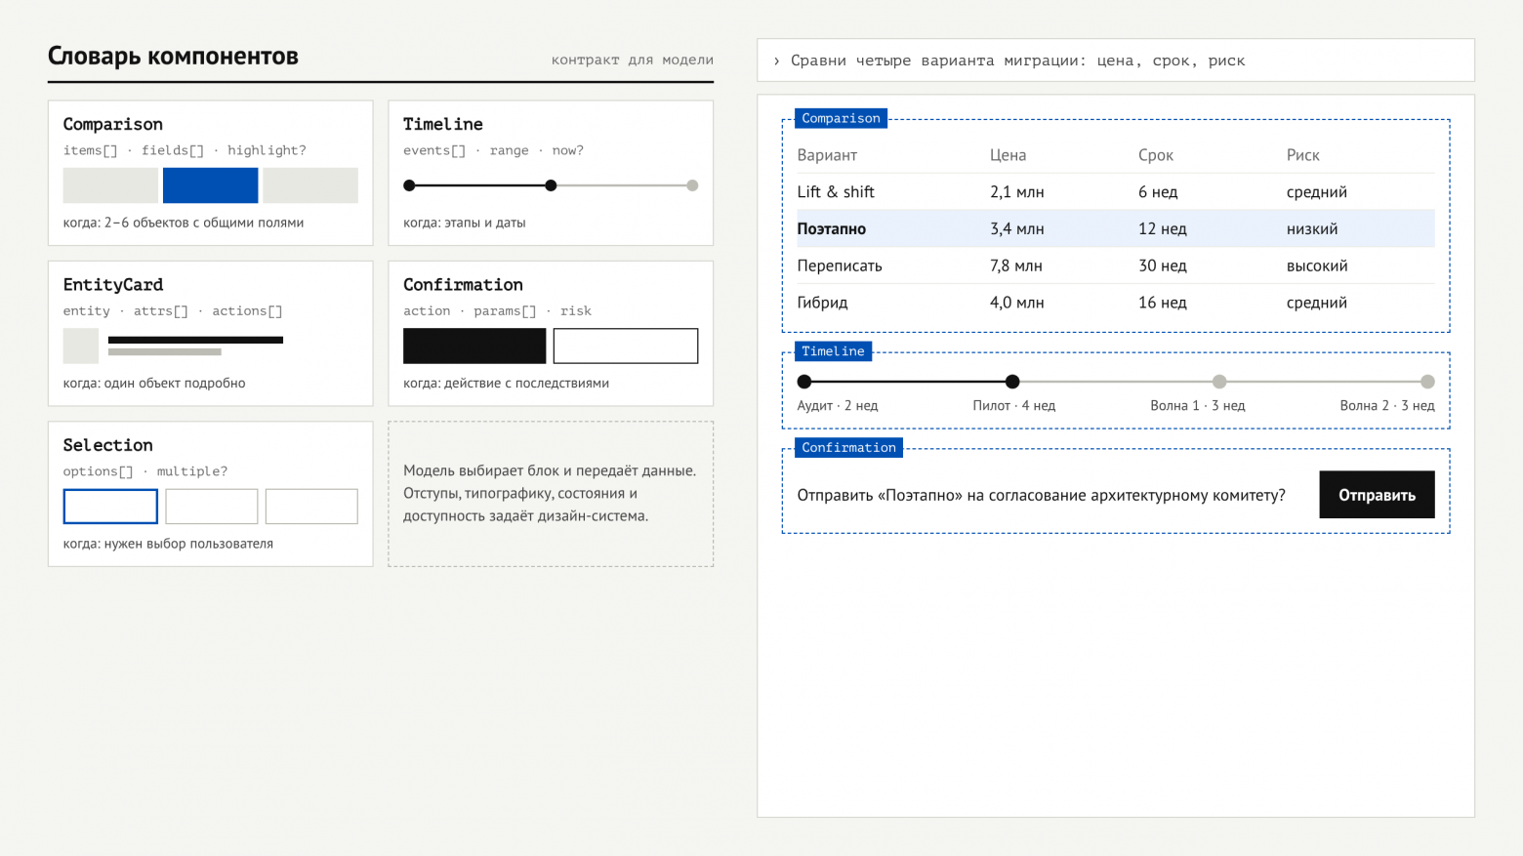Click the confirmation question about Поэтапно
The height and width of the screenshot is (856, 1523).
[1041, 495]
